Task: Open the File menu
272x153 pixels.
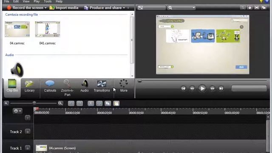Action: (x=7, y=1)
